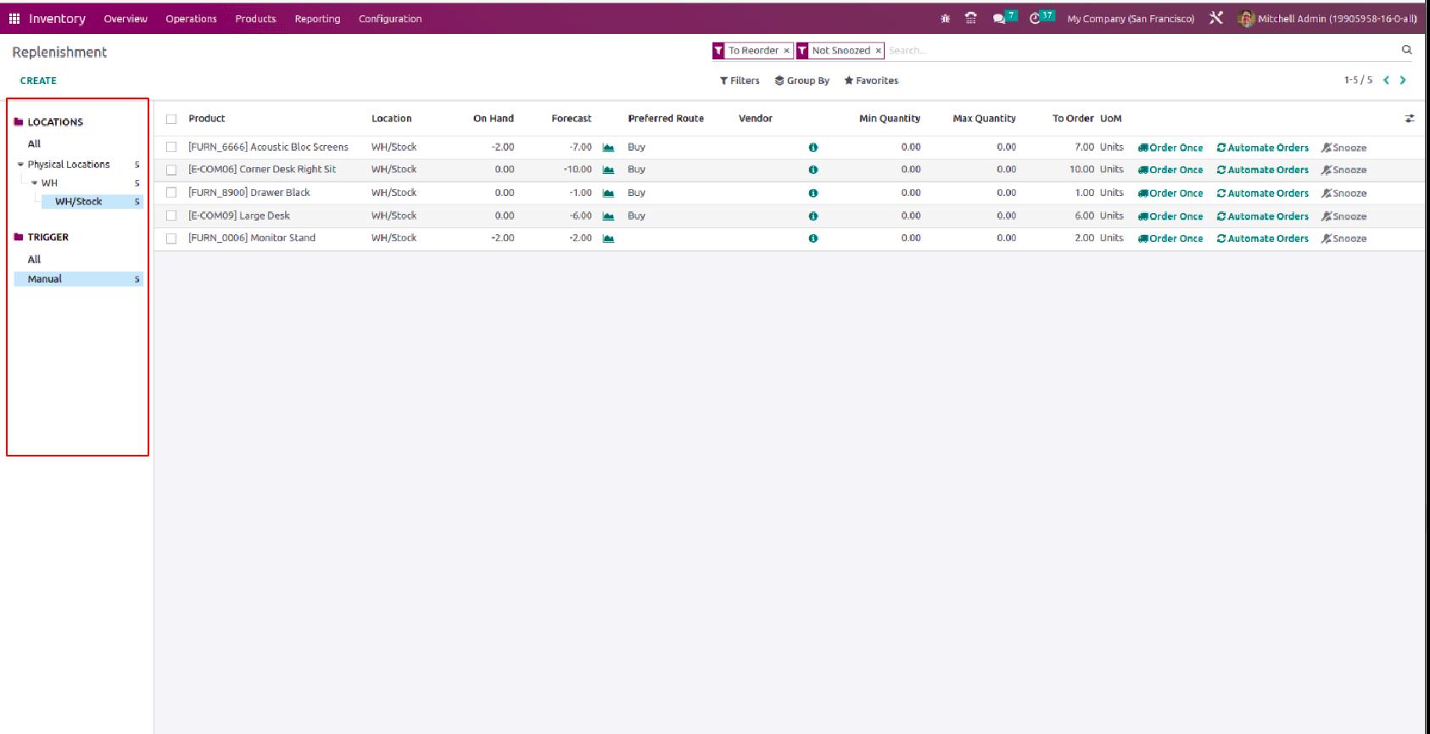This screenshot has width=1430, height=734.
Task: Automate Orders for Monitor Stand
Action: [x=1263, y=238]
